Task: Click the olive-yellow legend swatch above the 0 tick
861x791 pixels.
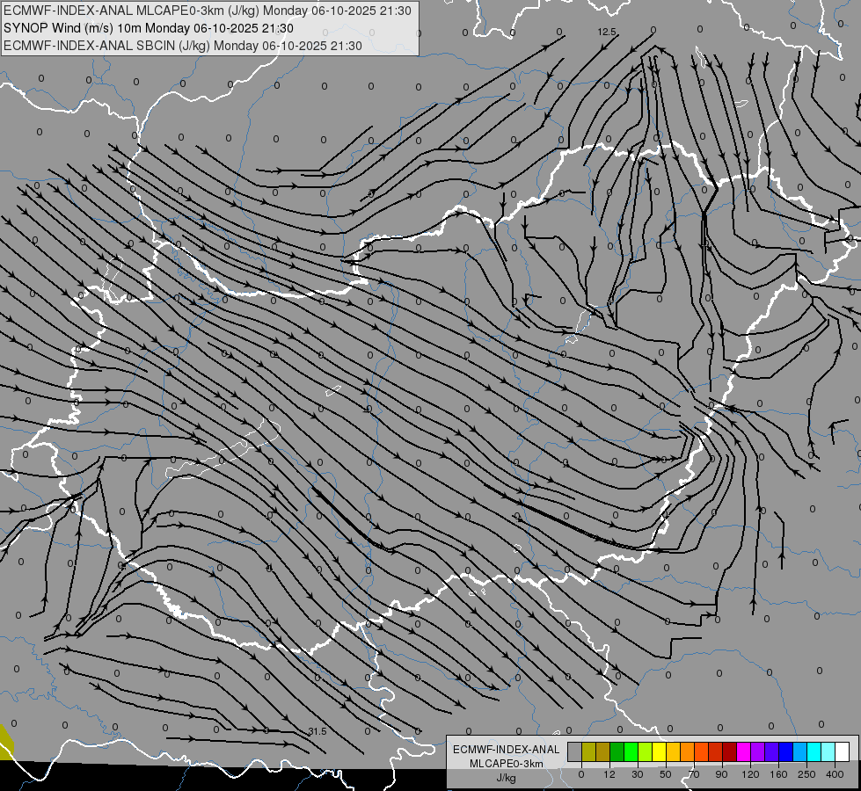Action: point(588,751)
